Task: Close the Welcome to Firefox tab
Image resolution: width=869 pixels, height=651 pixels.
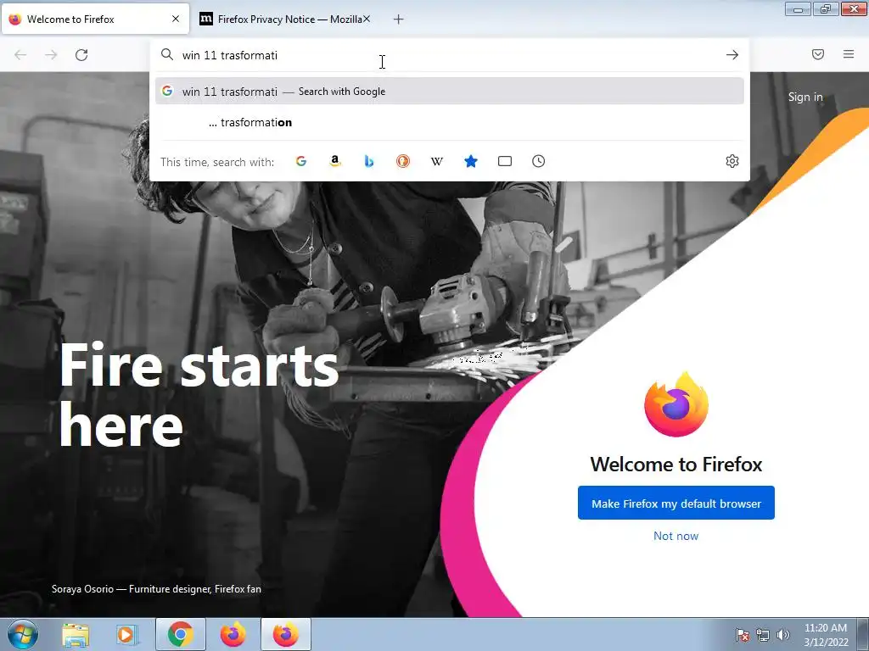Action: tap(176, 19)
